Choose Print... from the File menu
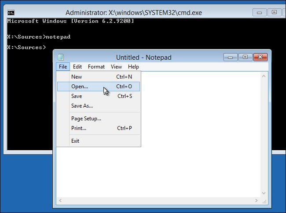 pyautogui.click(x=99, y=128)
